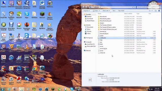Expand the Open button dropdown arrow

click(99, 11)
